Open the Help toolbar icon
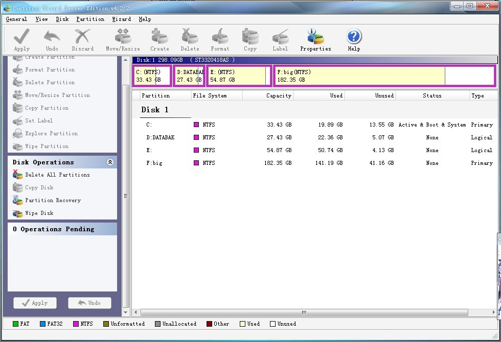This screenshot has height=342, width=501. (354, 39)
